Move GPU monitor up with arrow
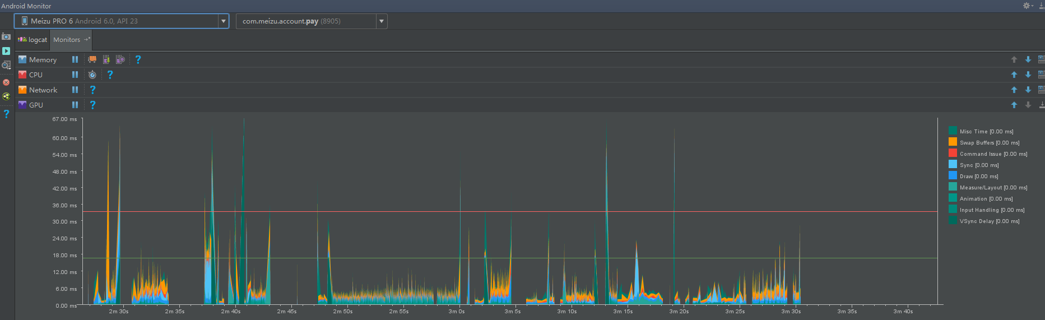Screen dimensions: 1045x320 point(1014,105)
